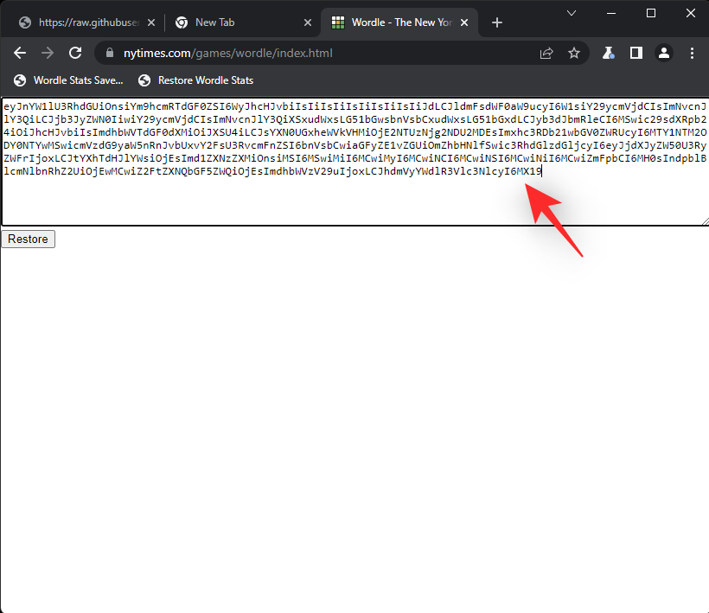This screenshot has height=613, width=709.
Task: Open the Chrome profile avatar
Action: click(664, 53)
